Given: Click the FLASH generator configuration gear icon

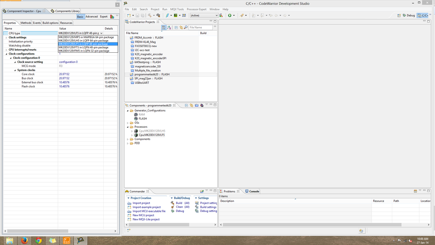Looking at the screenshot, I should point(136,119).
